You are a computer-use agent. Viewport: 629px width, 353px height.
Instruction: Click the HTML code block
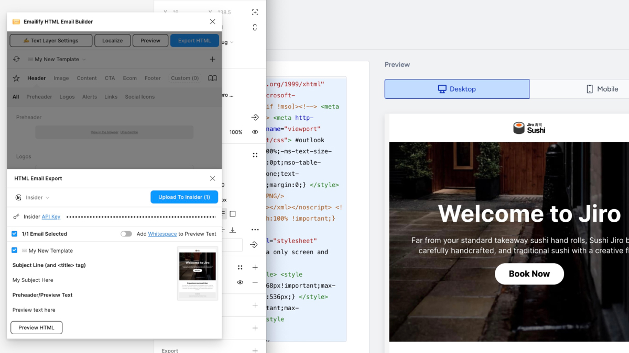[306, 209]
